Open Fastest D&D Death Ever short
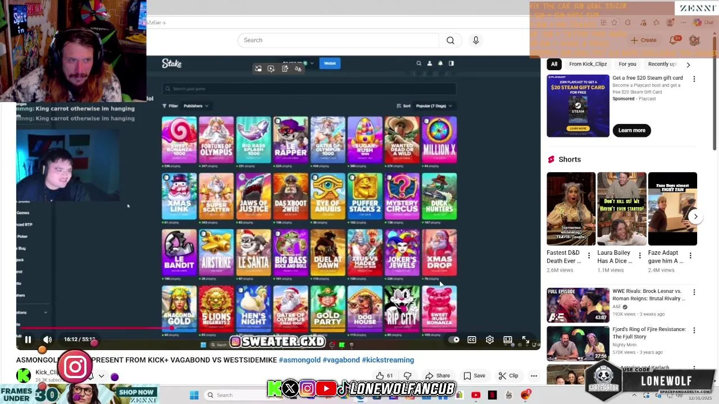Screen dimensions: 719x404 coord(571,209)
